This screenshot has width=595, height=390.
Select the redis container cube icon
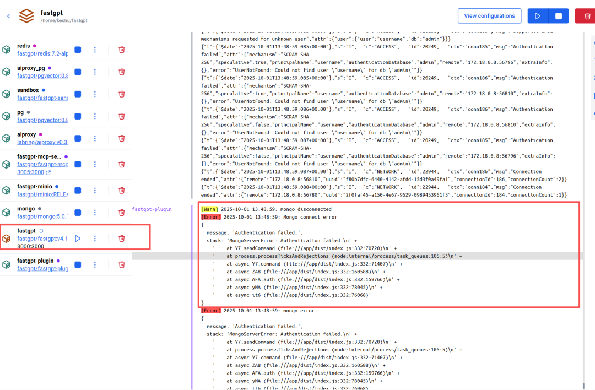tap(7, 50)
